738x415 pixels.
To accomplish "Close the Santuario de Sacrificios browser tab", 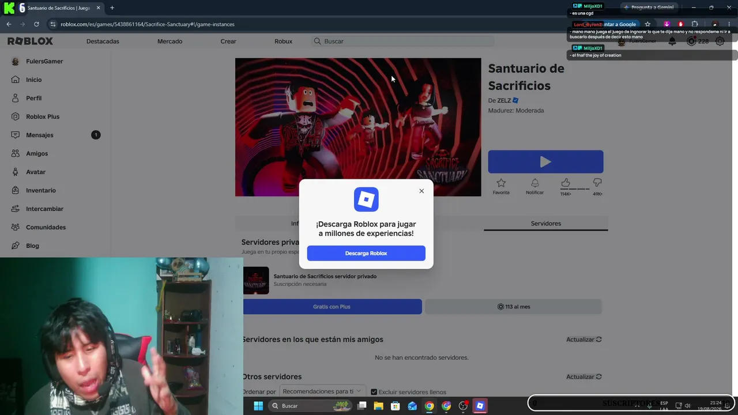I will click(x=99, y=8).
